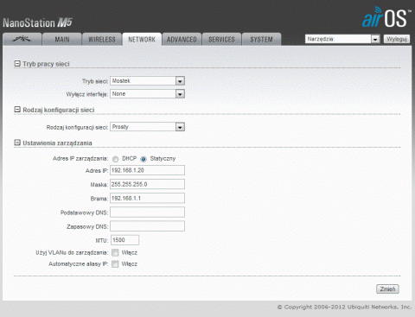Click the Zmień change button
This screenshot has height=317, width=415.
tap(387, 288)
